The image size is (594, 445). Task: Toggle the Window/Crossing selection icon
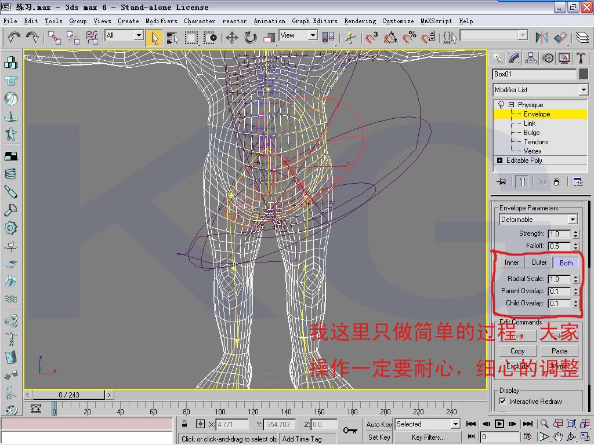[x=210, y=38]
